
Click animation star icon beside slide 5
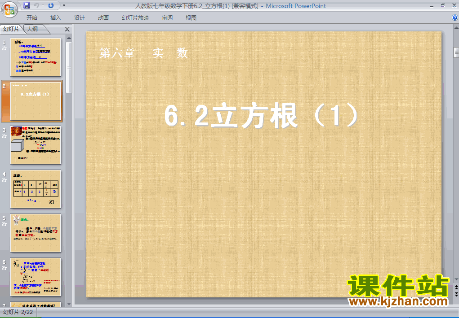[x=4, y=224]
